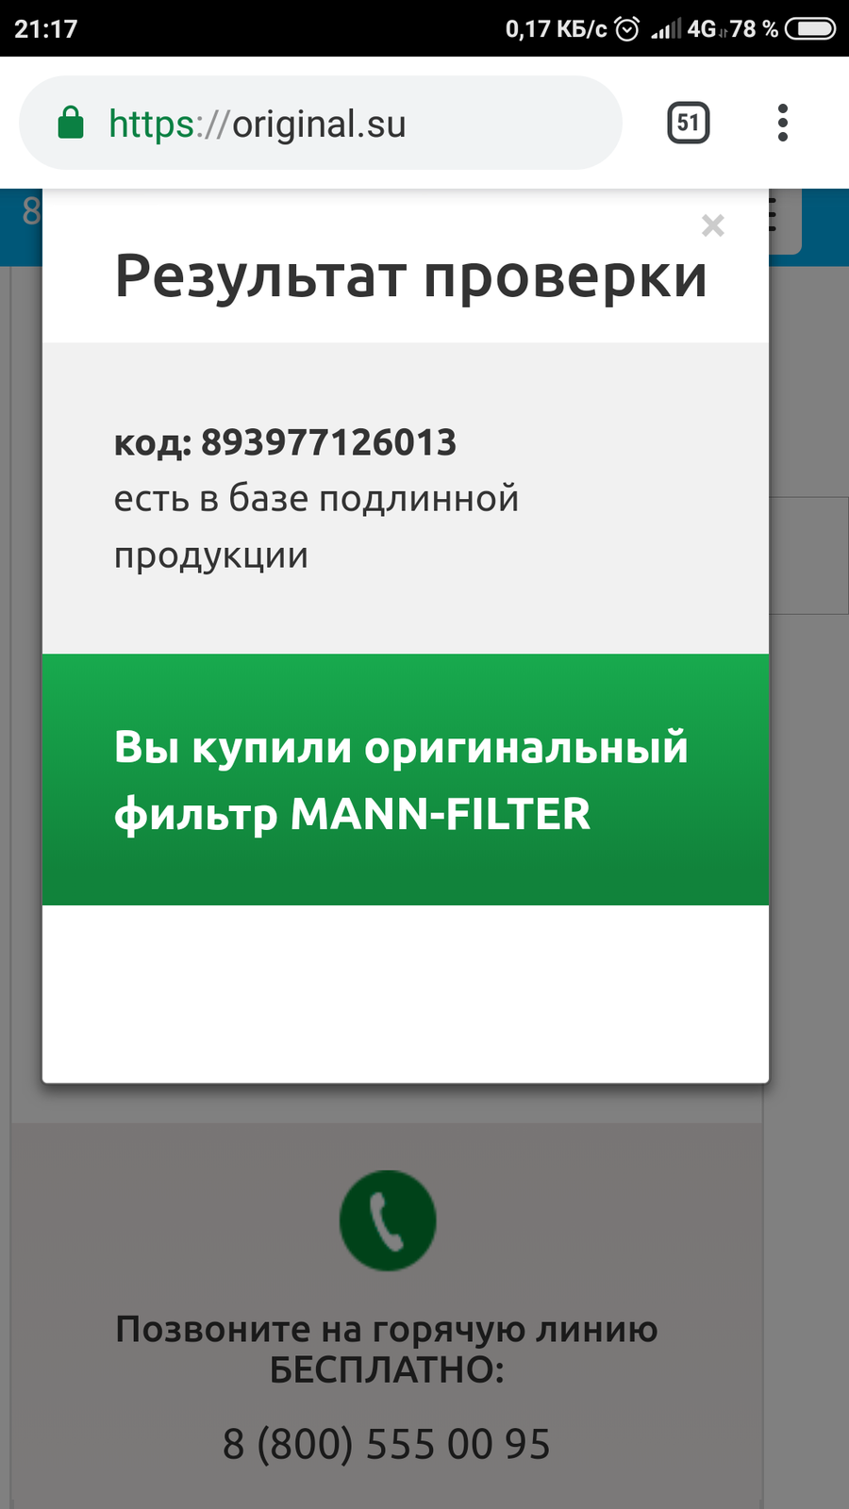Tap the 0,17 КБ/с network speed indicator
The height and width of the screenshot is (1509, 849).
[556, 29]
